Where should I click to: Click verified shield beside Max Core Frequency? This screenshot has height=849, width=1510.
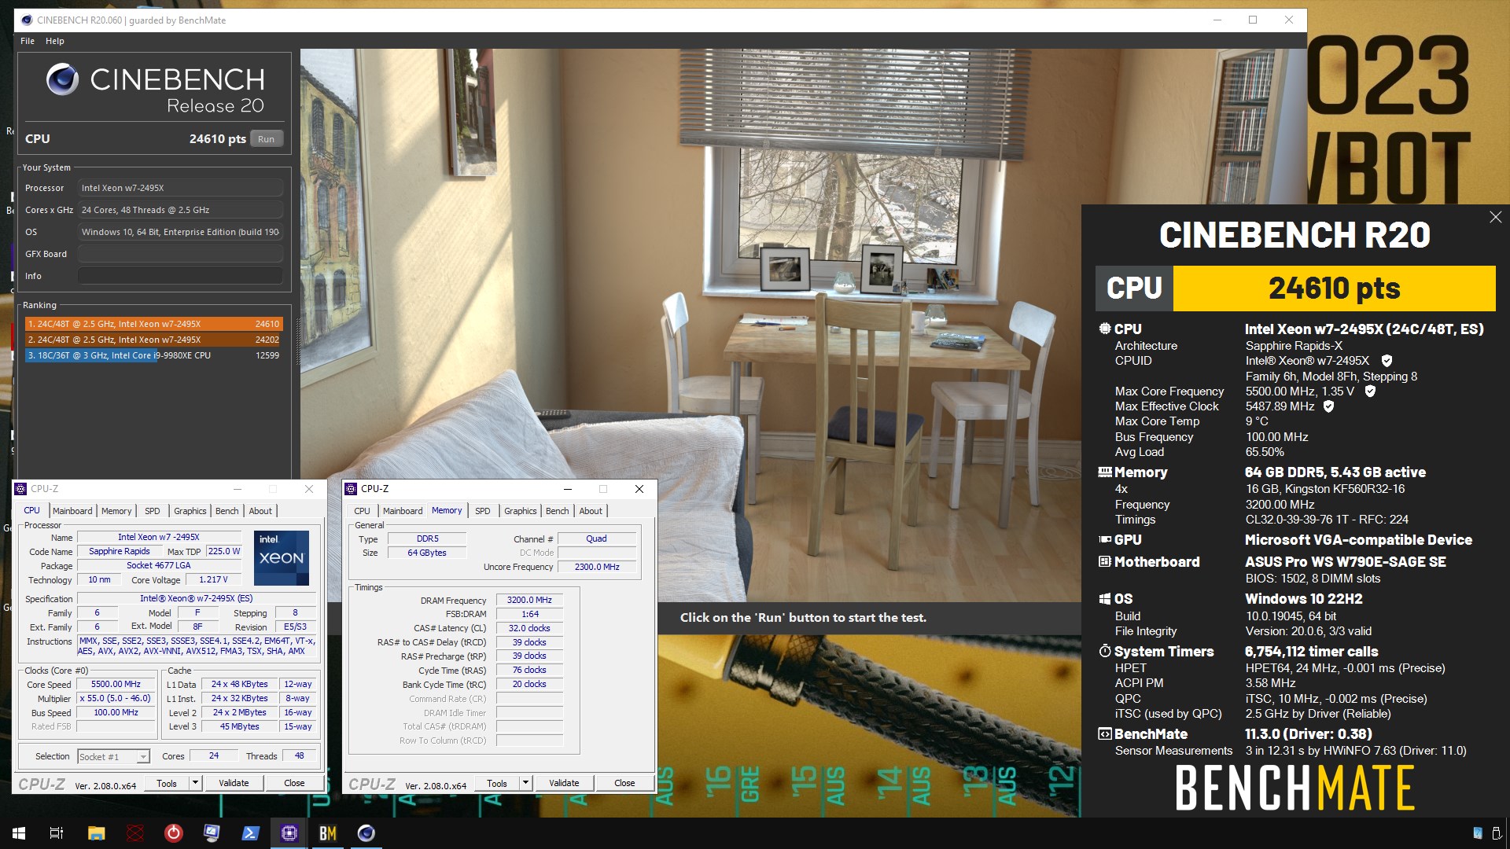coord(1370,391)
